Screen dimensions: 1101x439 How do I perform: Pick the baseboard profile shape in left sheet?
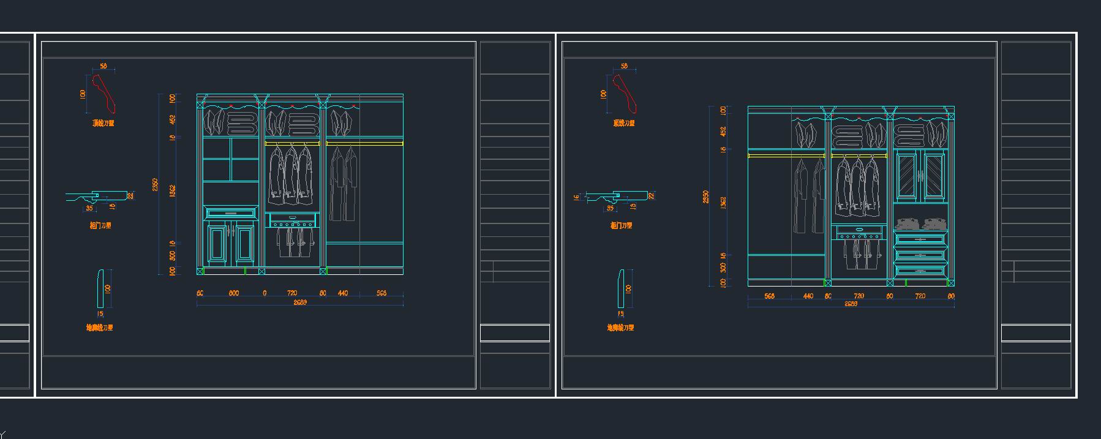pyautogui.click(x=101, y=289)
